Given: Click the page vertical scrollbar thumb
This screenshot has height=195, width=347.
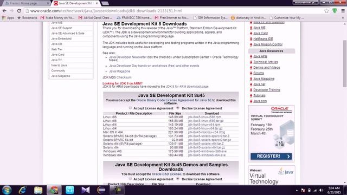Looking at the screenshot, I should pyautogui.click(x=345, y=64).
